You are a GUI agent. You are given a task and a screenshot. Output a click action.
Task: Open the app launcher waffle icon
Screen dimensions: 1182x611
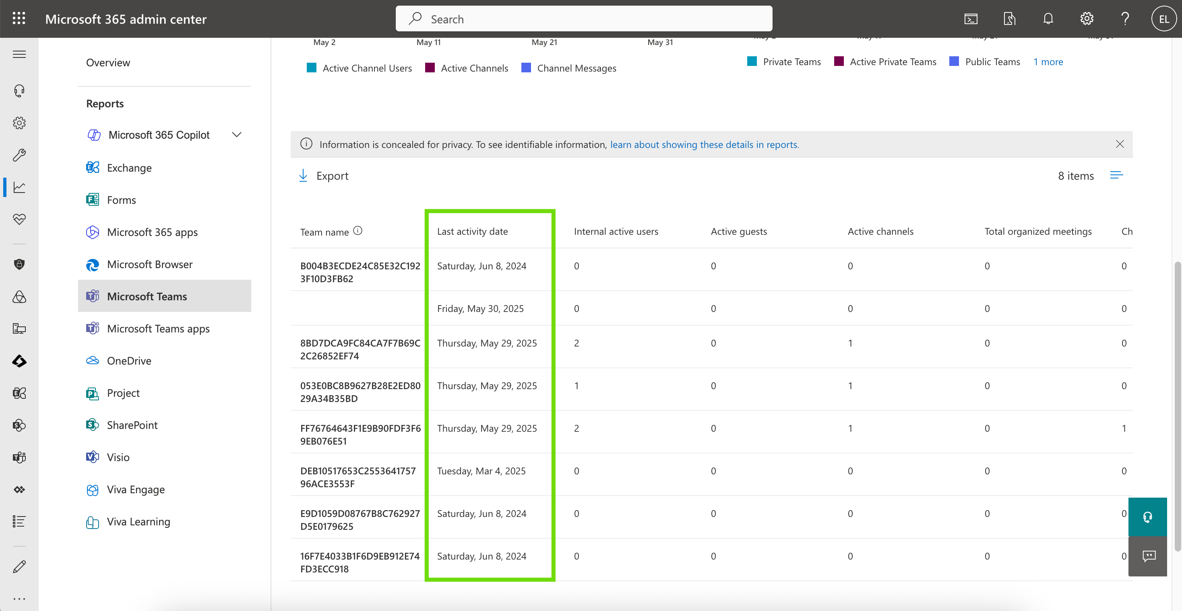click(x=19, y=19)
